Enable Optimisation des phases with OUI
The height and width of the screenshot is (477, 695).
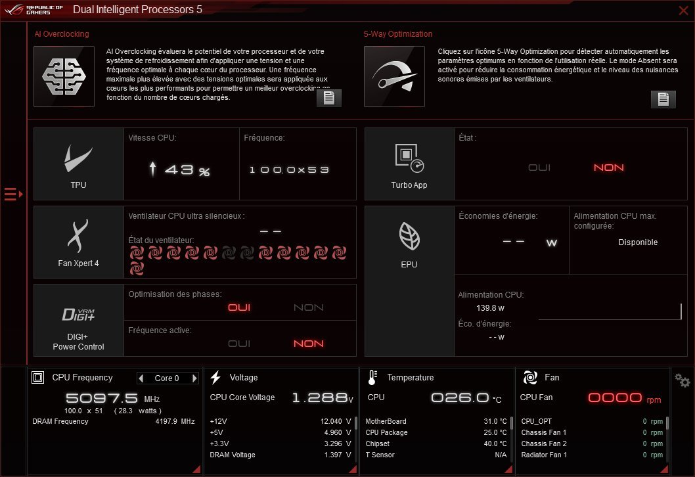pos(239,307)
